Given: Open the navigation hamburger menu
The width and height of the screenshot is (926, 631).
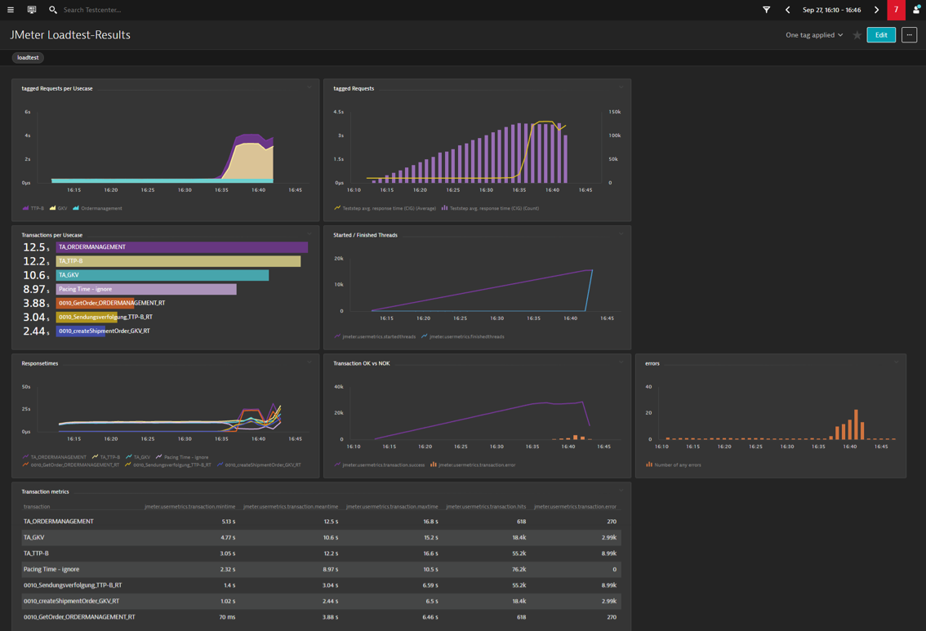Looking at the screenshot, I should (11, 11).
